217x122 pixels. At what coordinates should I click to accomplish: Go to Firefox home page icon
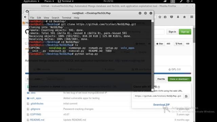(x=184, y=17)
